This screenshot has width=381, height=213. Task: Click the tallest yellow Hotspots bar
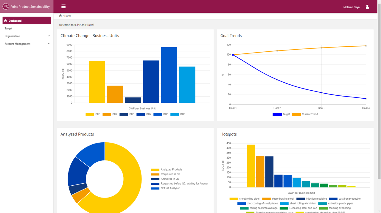(x=251, y=166)
